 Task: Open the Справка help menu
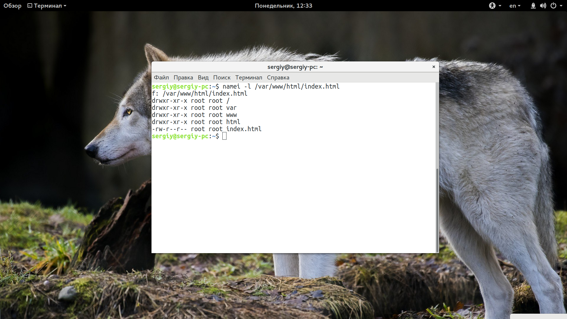[x=278, y=77]
